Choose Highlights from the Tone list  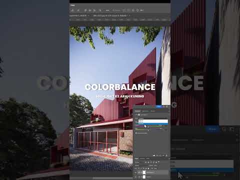pyautogui.click(x=153, y=124)
